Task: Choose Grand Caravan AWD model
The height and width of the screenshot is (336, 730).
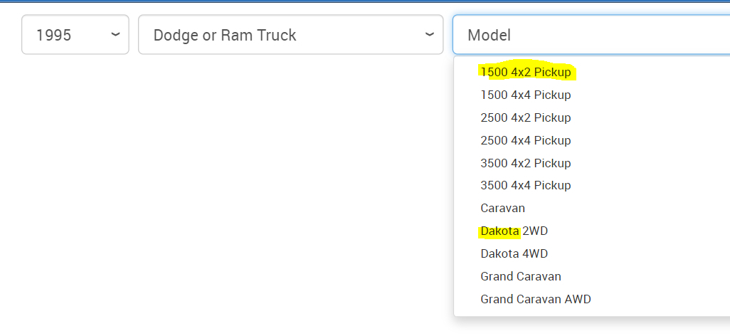Action: click(x=535, y=299)
